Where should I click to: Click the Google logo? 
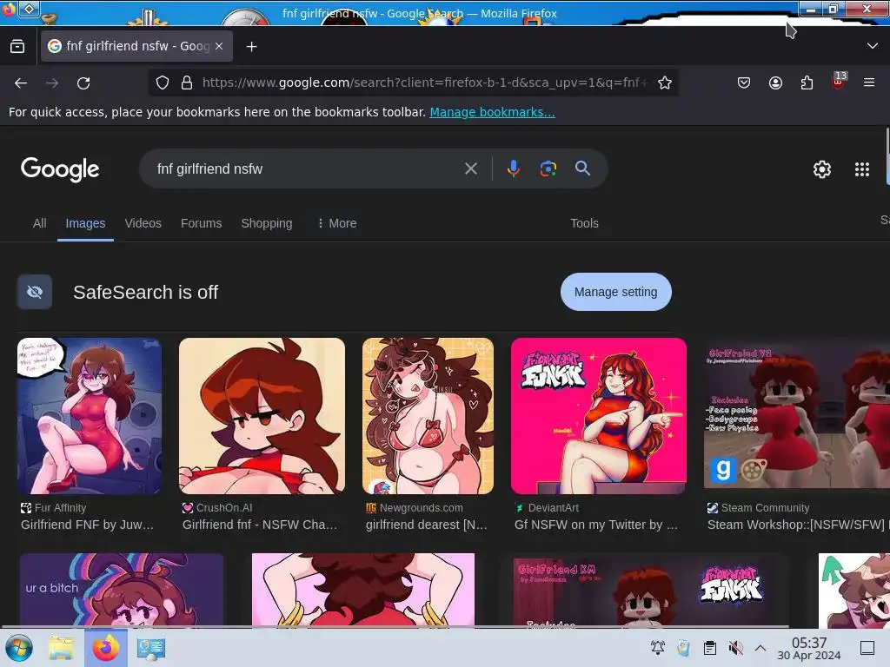(x=60, y=169)
